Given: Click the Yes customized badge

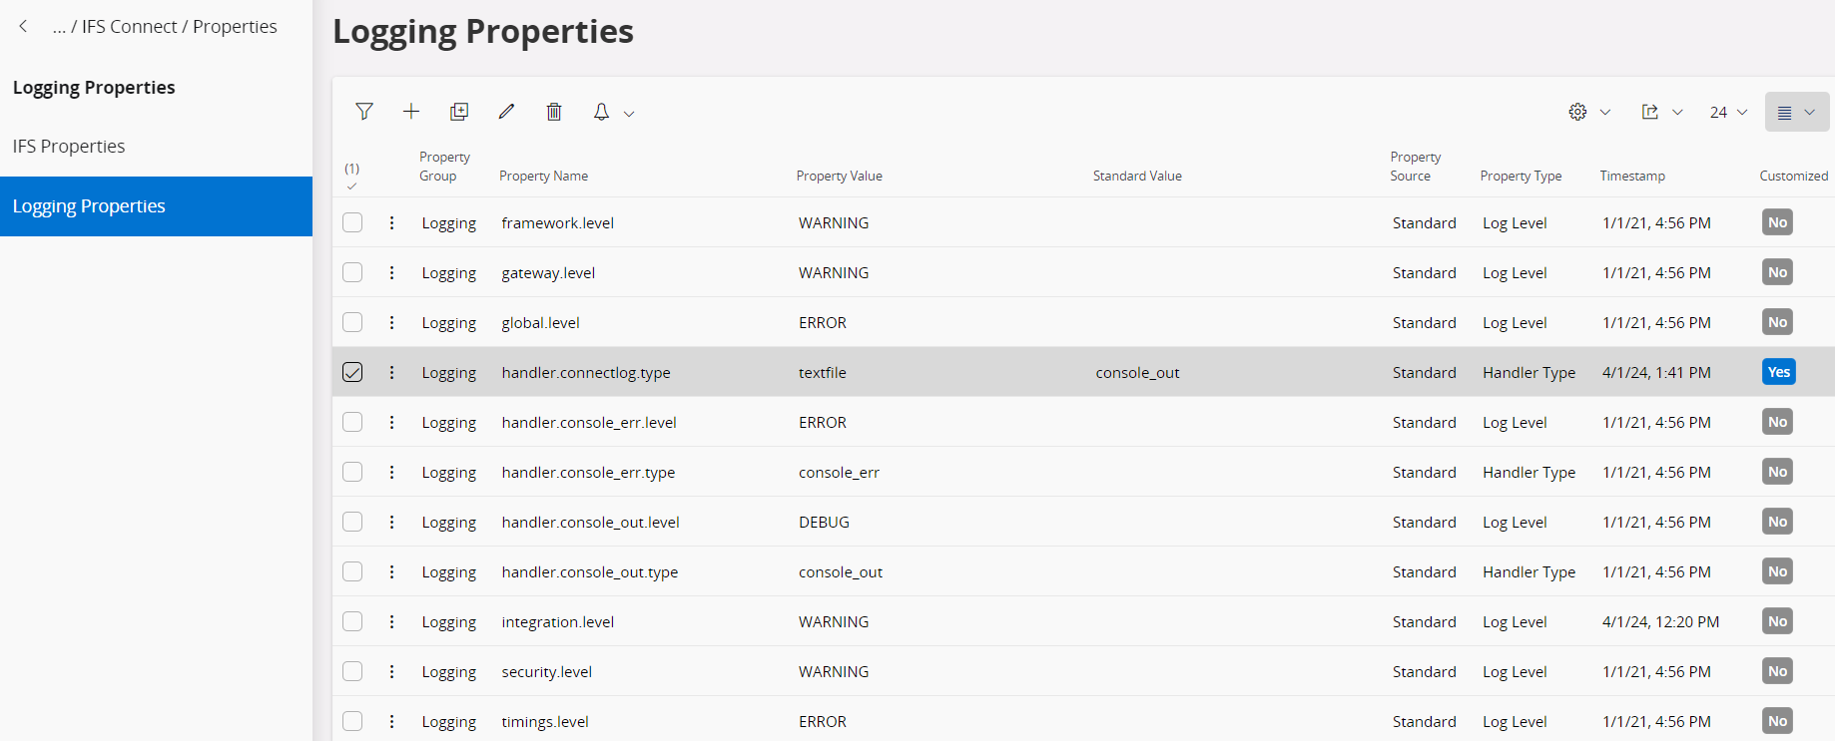Looking at the screenshot, I should tap(1778, 372).
